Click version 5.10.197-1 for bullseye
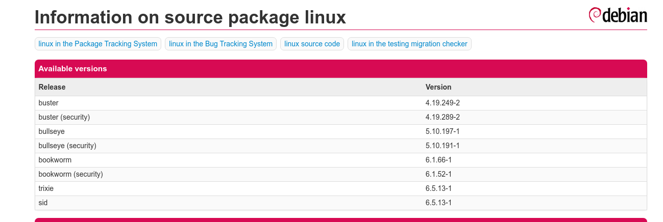The image size is (663, 222). tap(443, 131)
